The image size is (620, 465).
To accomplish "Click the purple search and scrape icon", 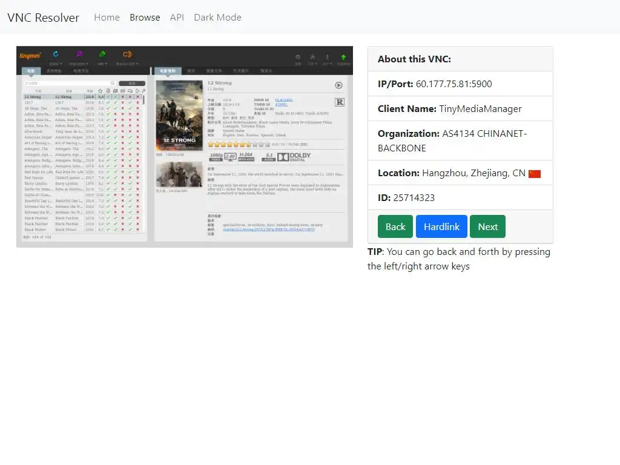I will click(79, 54).
